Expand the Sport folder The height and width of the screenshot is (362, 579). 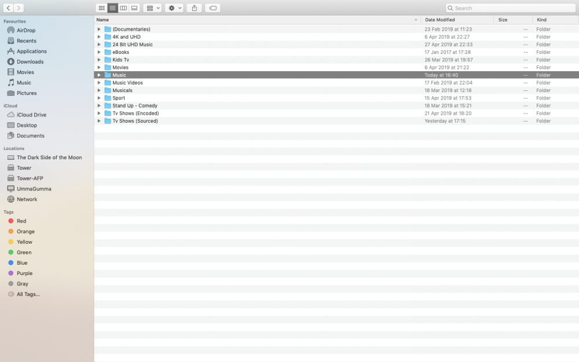99,98
